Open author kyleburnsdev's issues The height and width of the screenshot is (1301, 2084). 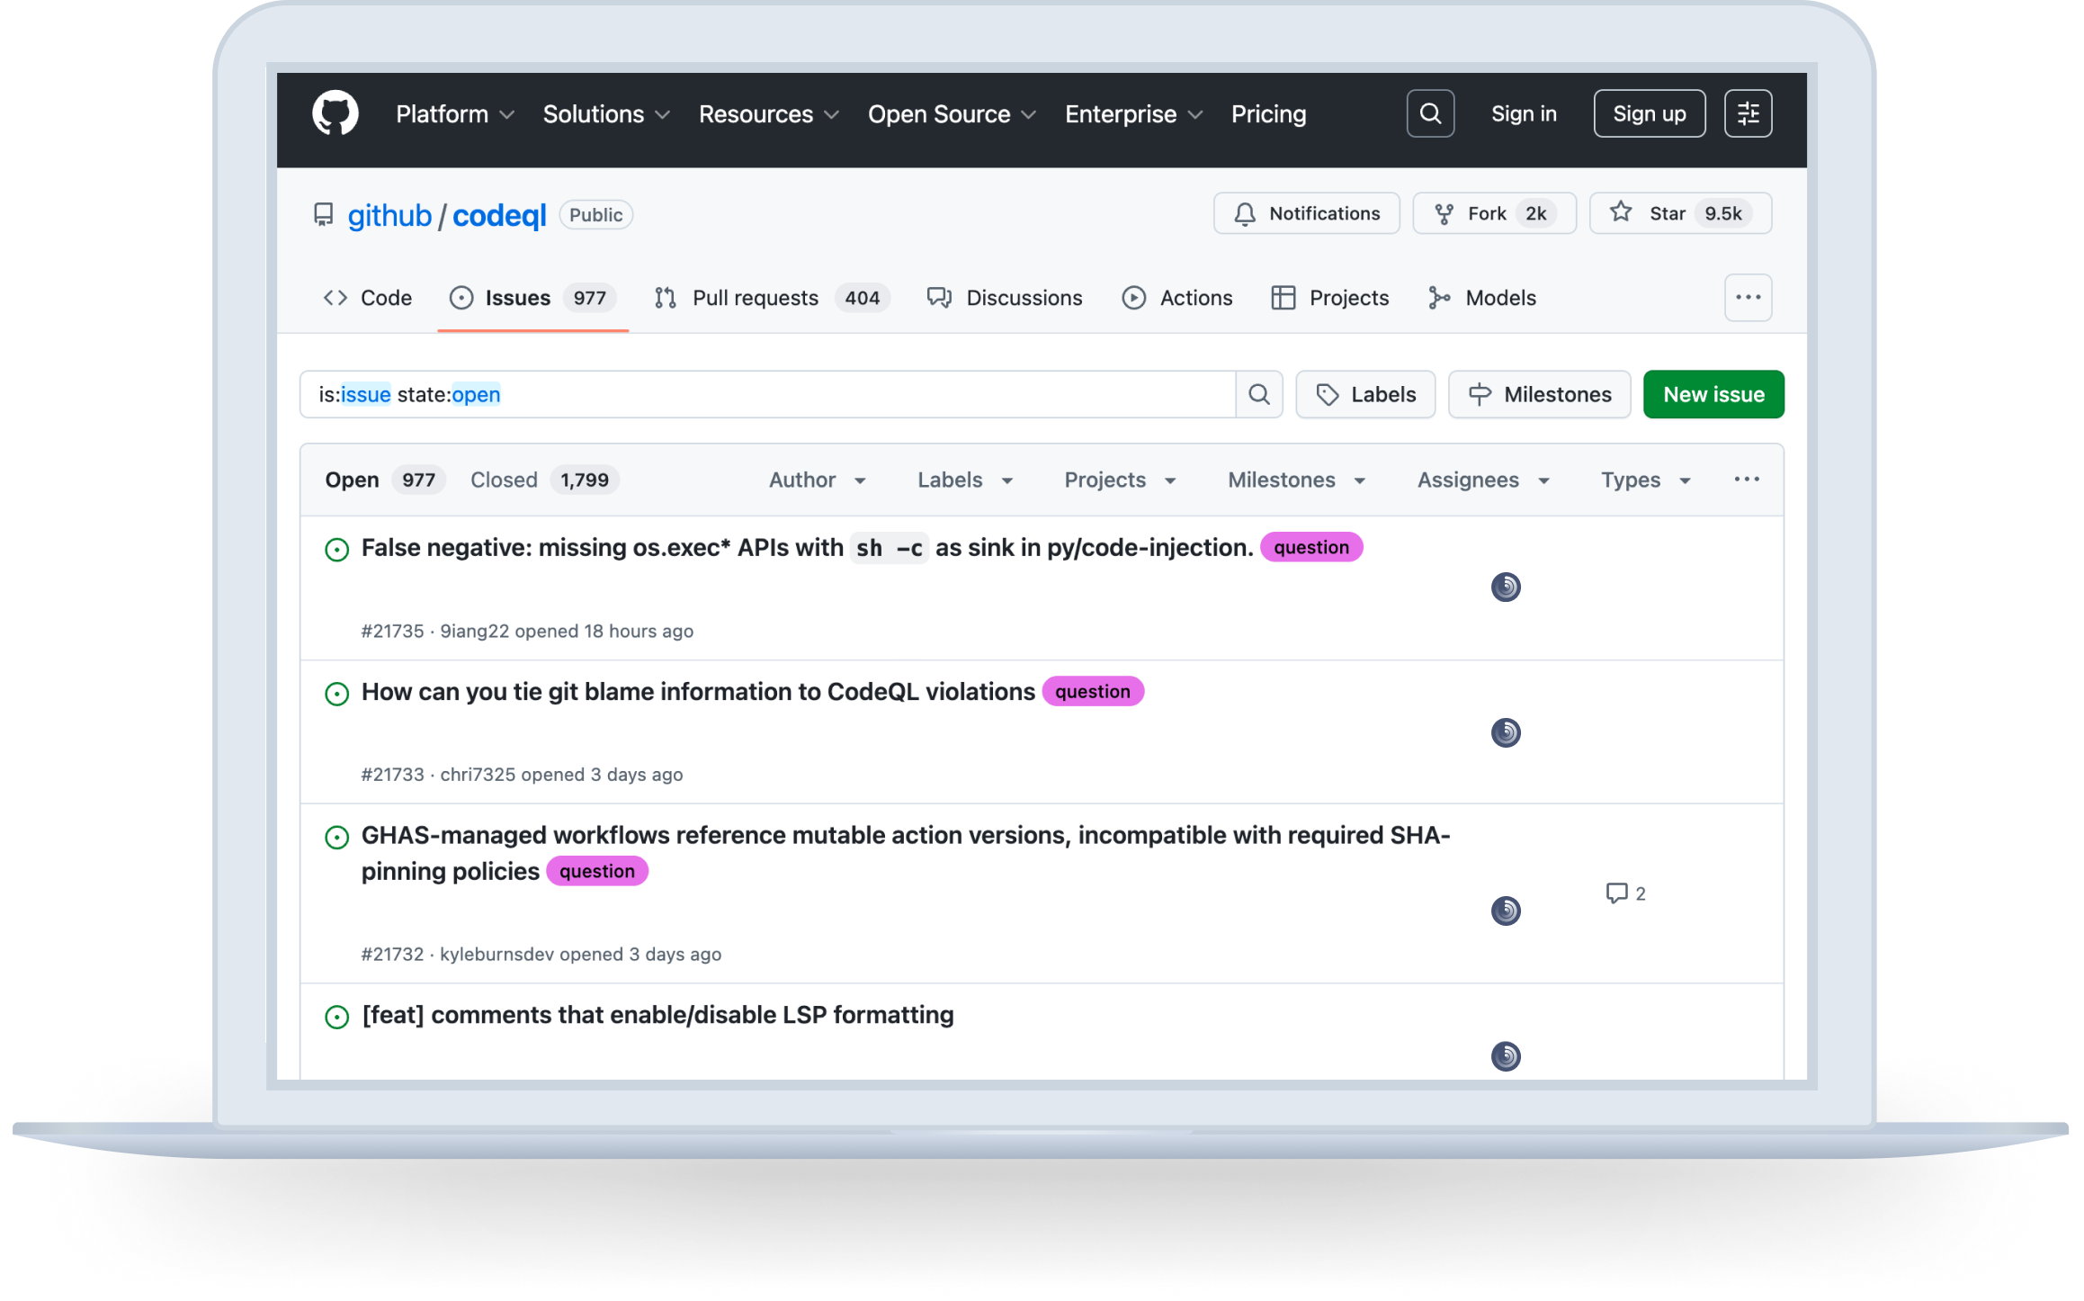pyautogui.click(x=496, y=955)
